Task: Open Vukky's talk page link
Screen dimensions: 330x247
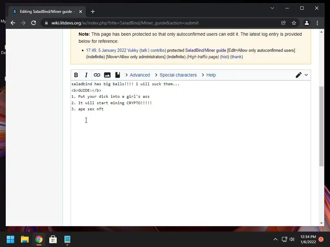Action: point(144,50)
